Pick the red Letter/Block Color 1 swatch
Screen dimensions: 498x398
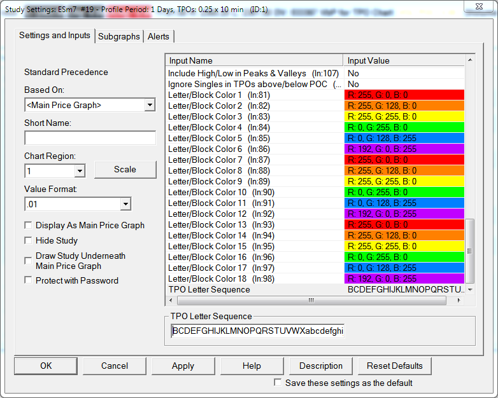click(404, 95)
